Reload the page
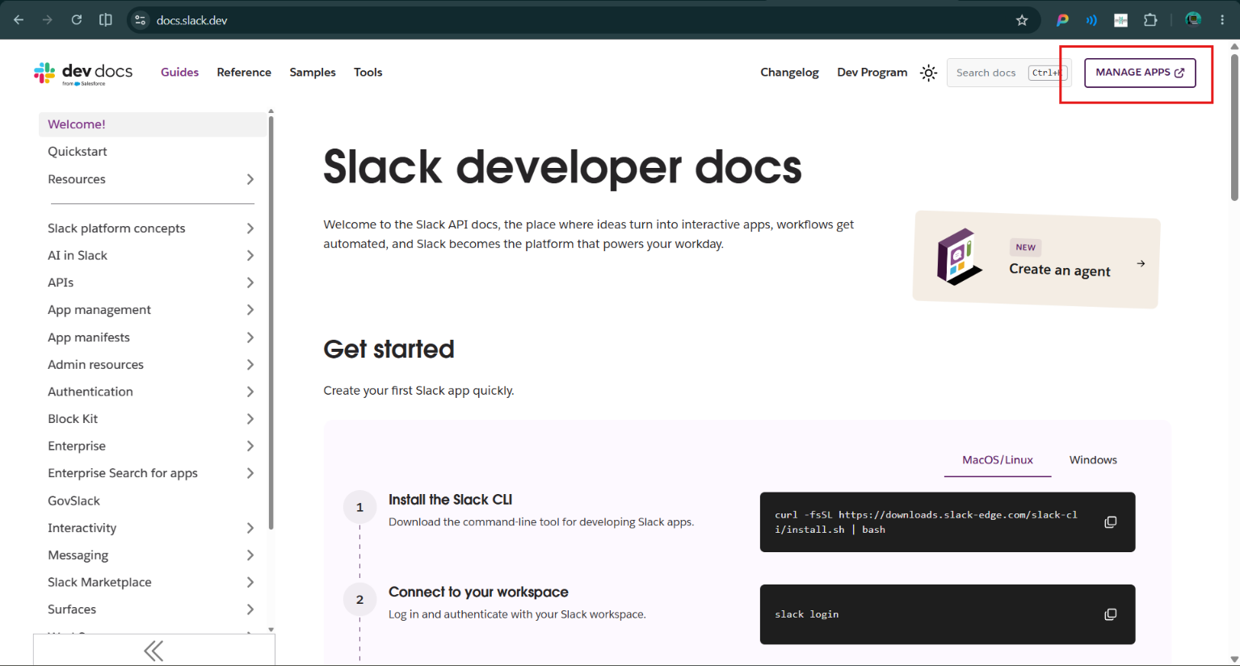1240x666 pixels. tap(77, 20)
